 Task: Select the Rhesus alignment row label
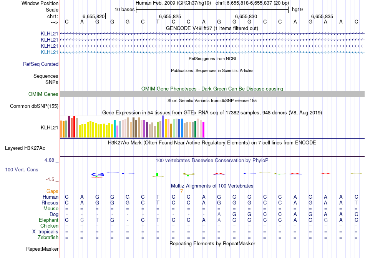pyautogui.click(x=50, y=203)
